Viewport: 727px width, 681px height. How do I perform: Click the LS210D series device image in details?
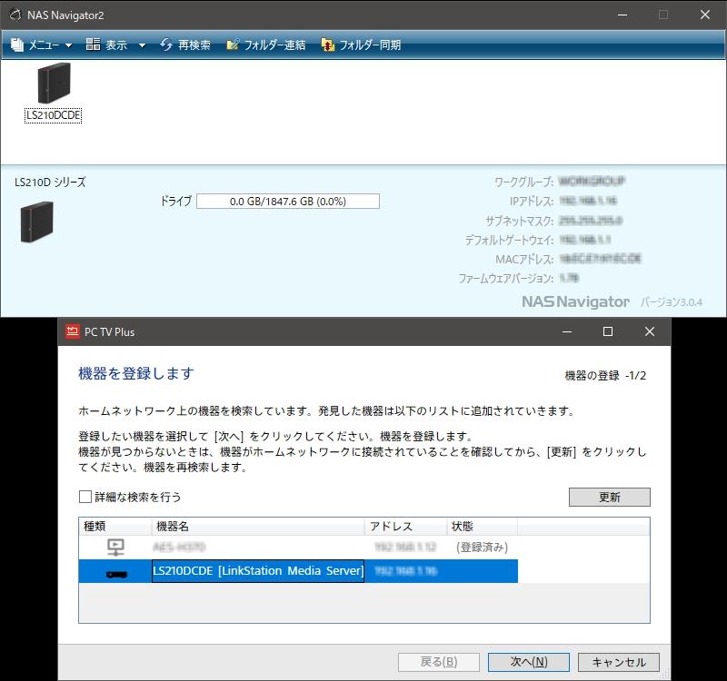click(37, 222)
